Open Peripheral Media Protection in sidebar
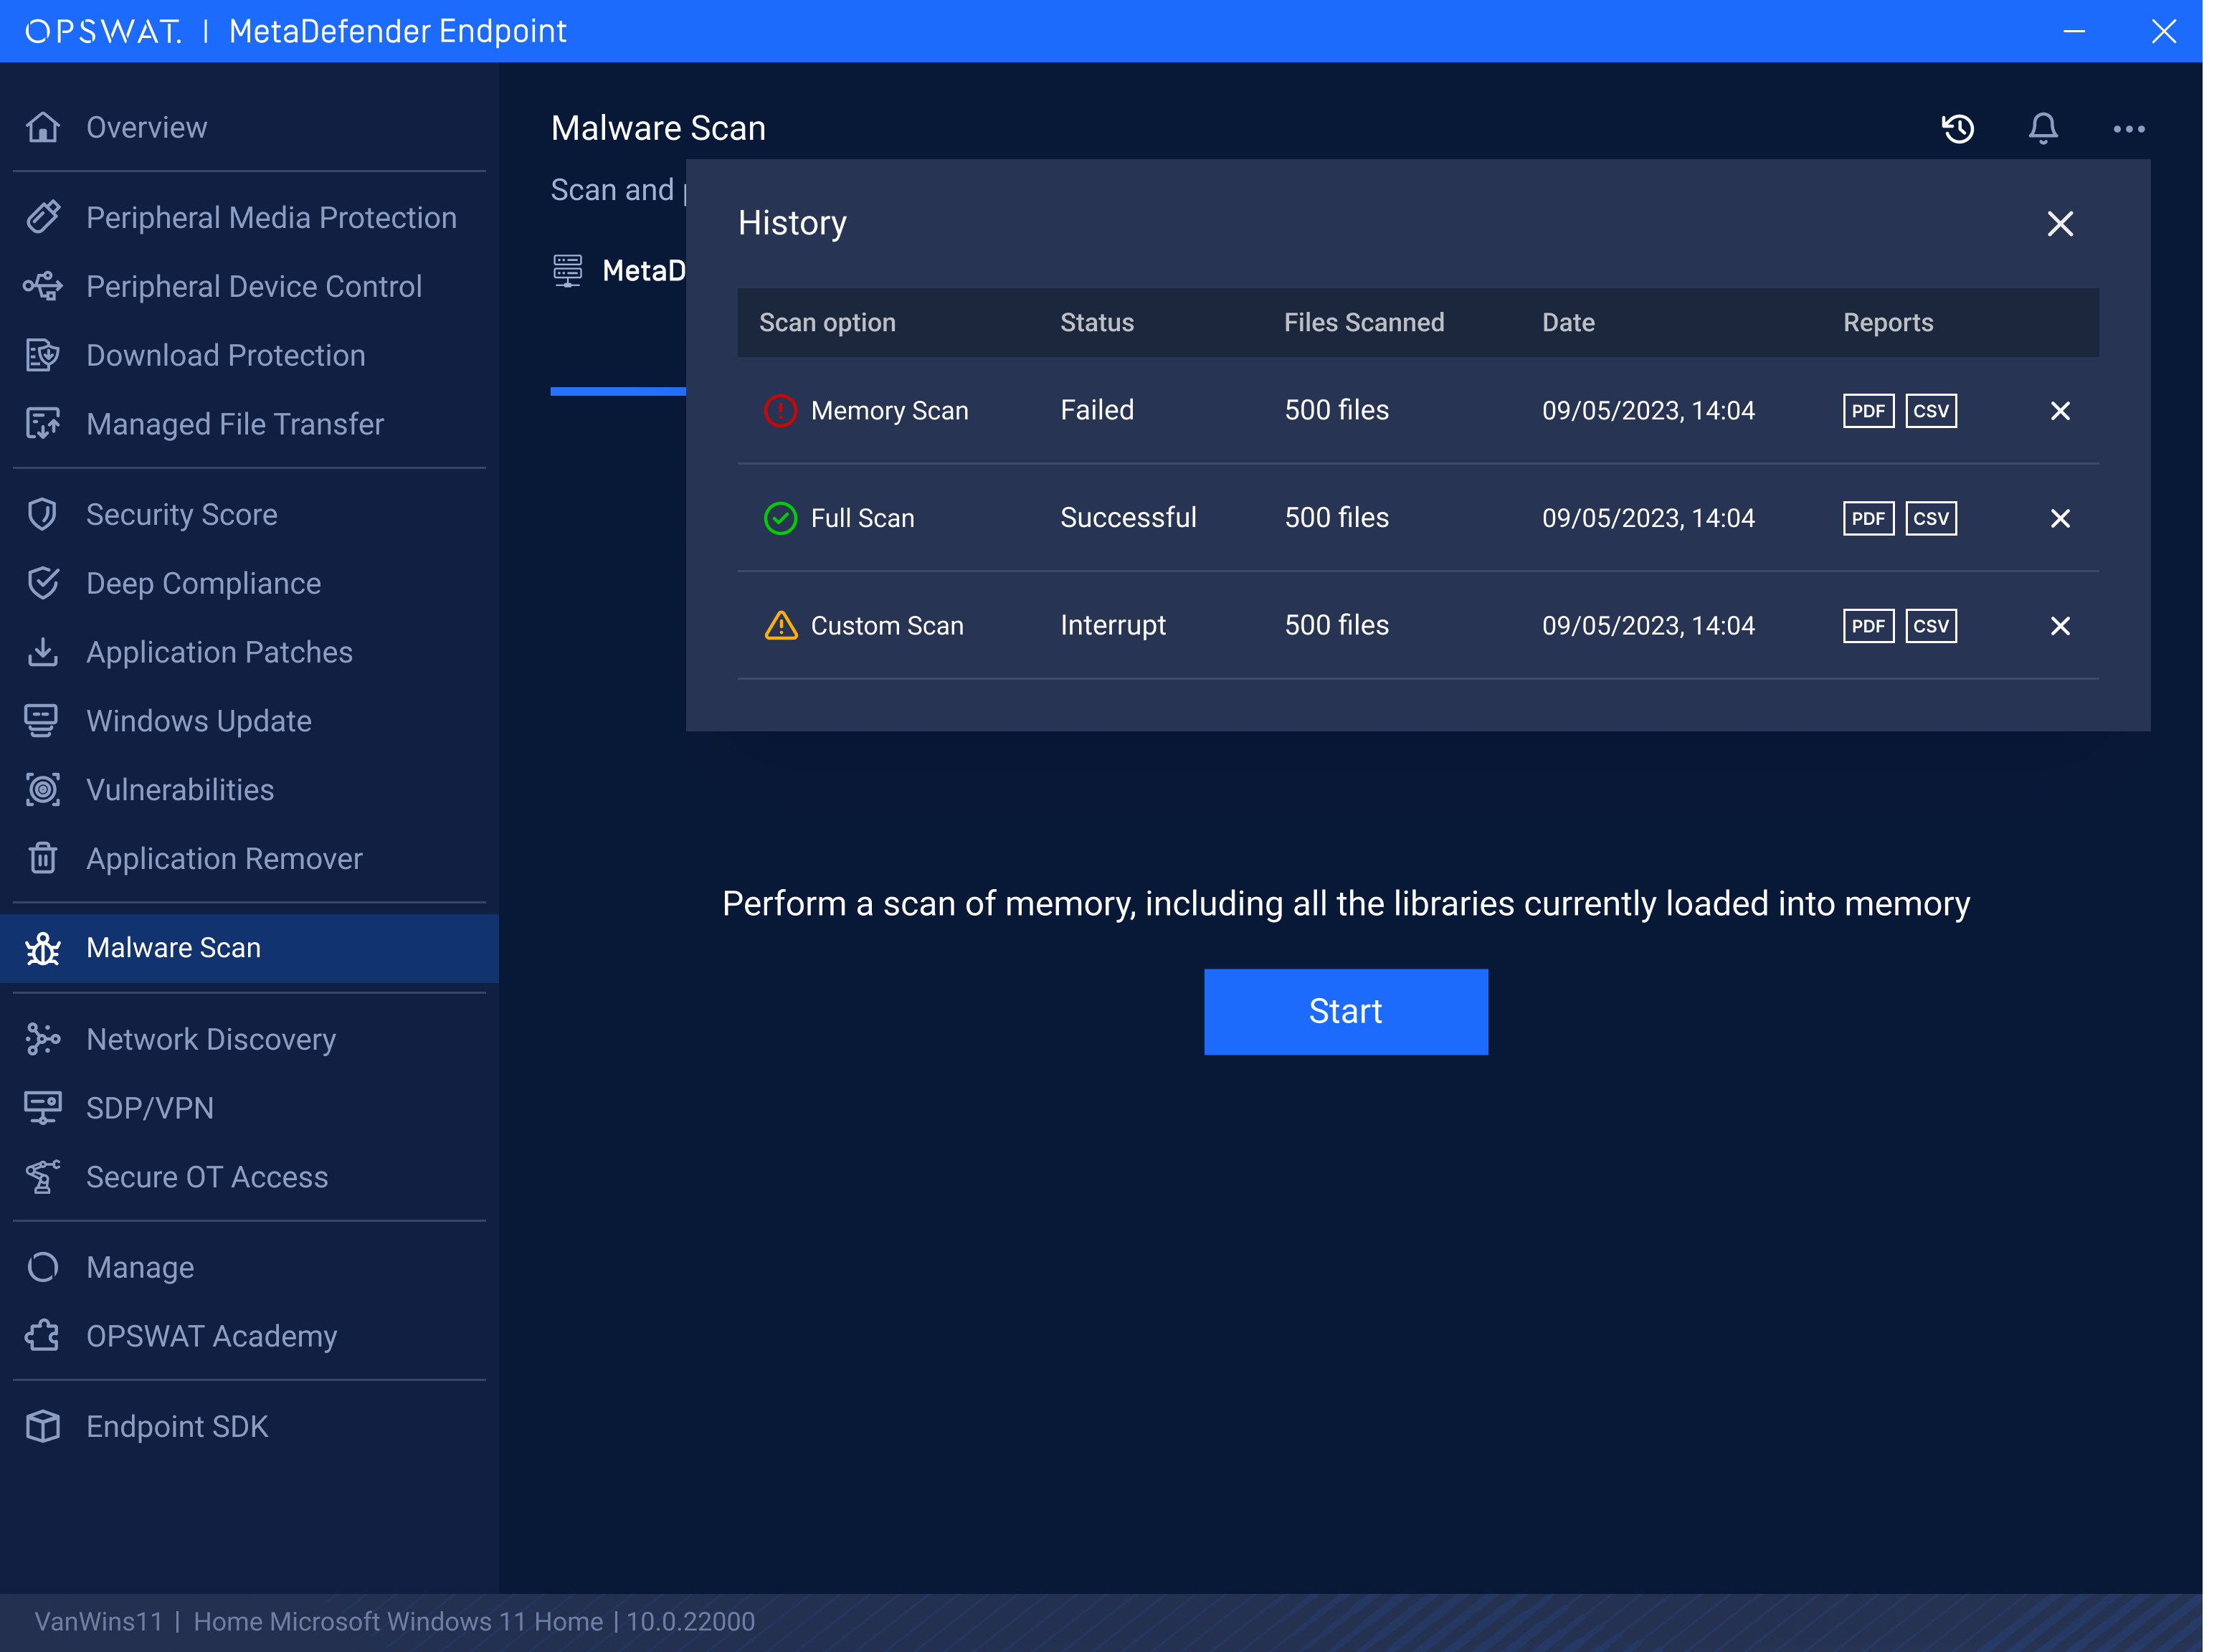Screen dimensions: 2237x1652 coord(270,217)
